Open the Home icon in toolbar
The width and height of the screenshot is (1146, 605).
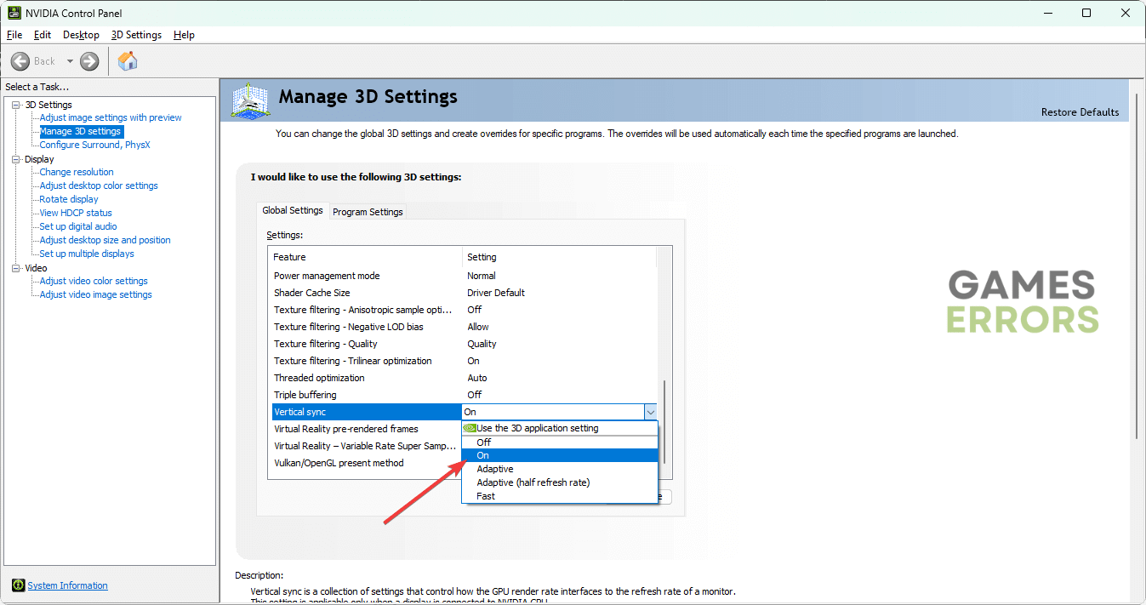(128, 61)
